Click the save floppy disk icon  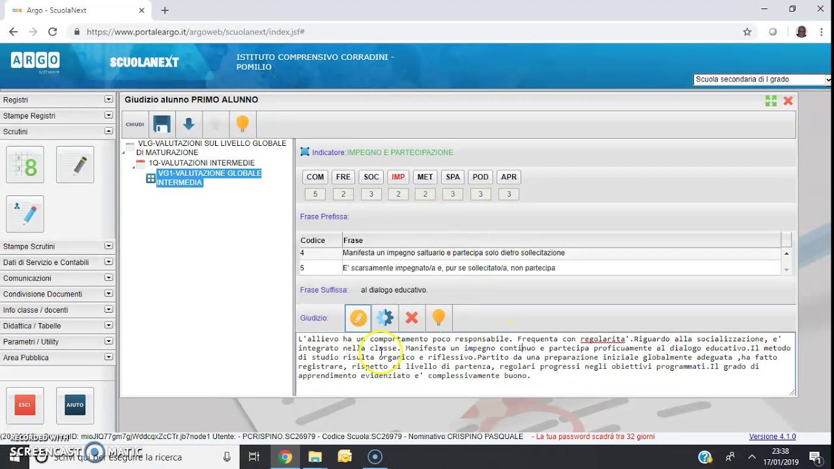click(162, 124)
